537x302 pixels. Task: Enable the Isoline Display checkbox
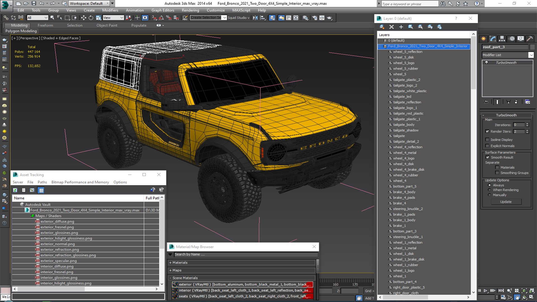pos(487,140)
